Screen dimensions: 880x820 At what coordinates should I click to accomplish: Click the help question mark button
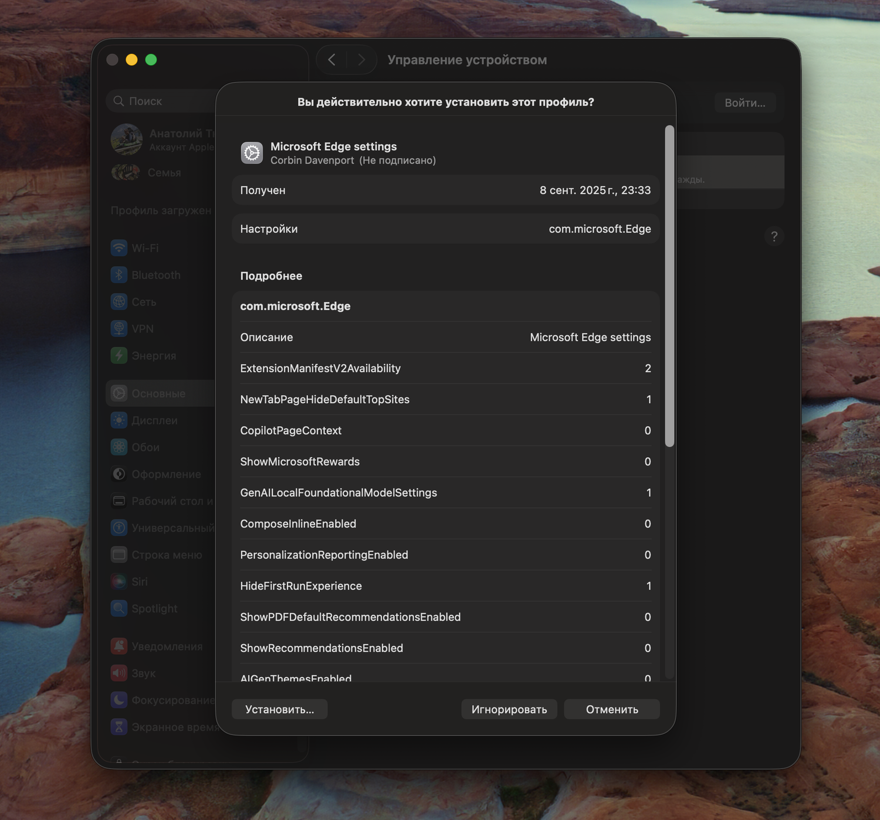(x=774, y=236)
